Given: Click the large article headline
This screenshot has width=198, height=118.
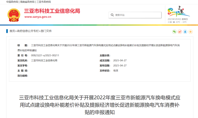Looking at the screenshot, I should (100, 105).
